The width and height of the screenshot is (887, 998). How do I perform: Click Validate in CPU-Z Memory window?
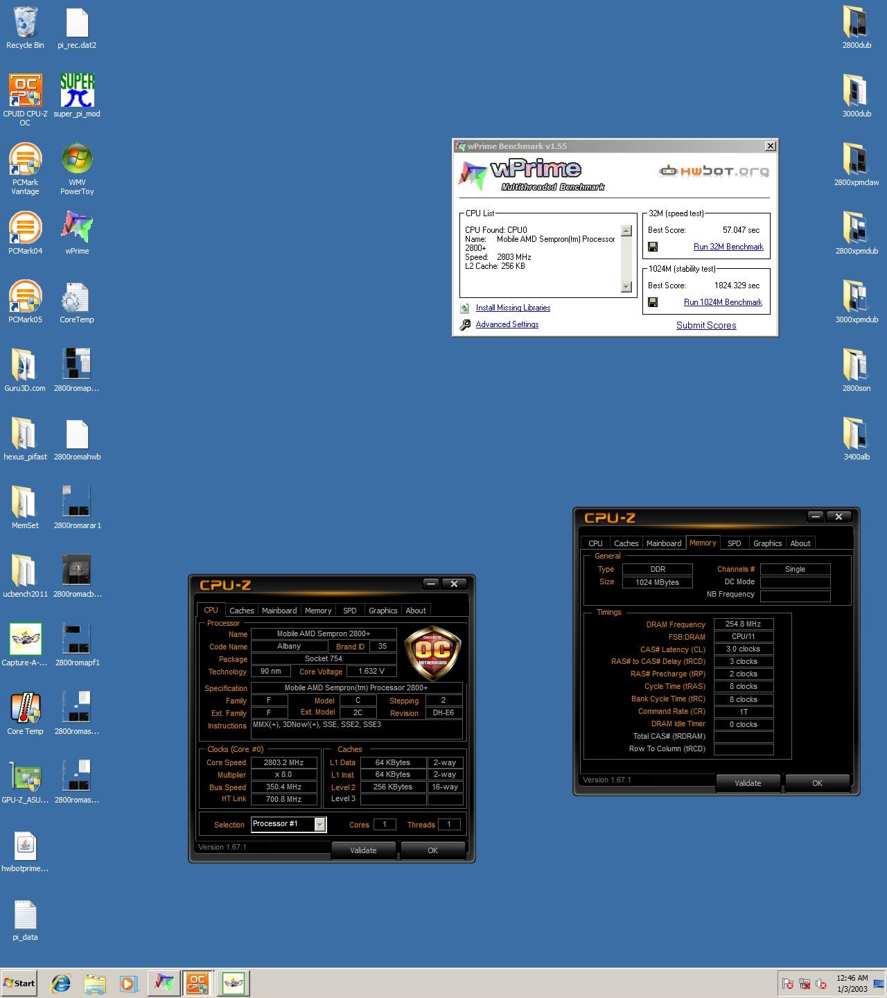point(748,783)
